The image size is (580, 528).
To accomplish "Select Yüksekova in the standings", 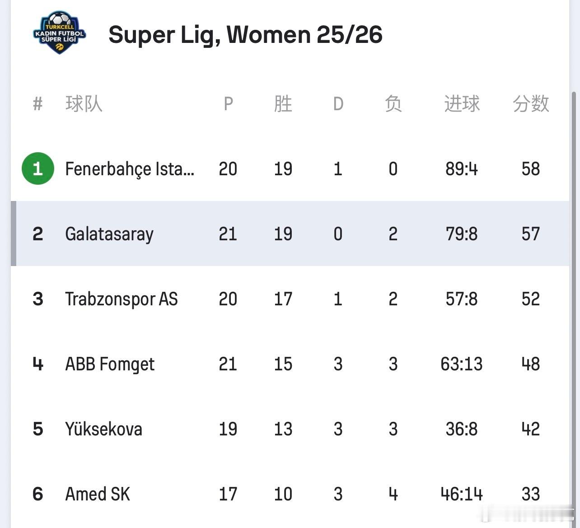I will pos(104,429).
